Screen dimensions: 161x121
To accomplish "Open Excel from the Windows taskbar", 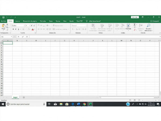I will [90, 104].
